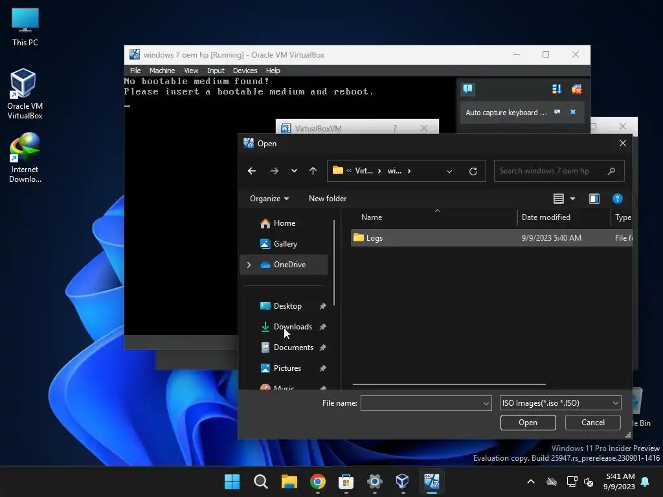Open recent locations chevron
This screenshot has width=663, height=497.
[x=295, y=171]
